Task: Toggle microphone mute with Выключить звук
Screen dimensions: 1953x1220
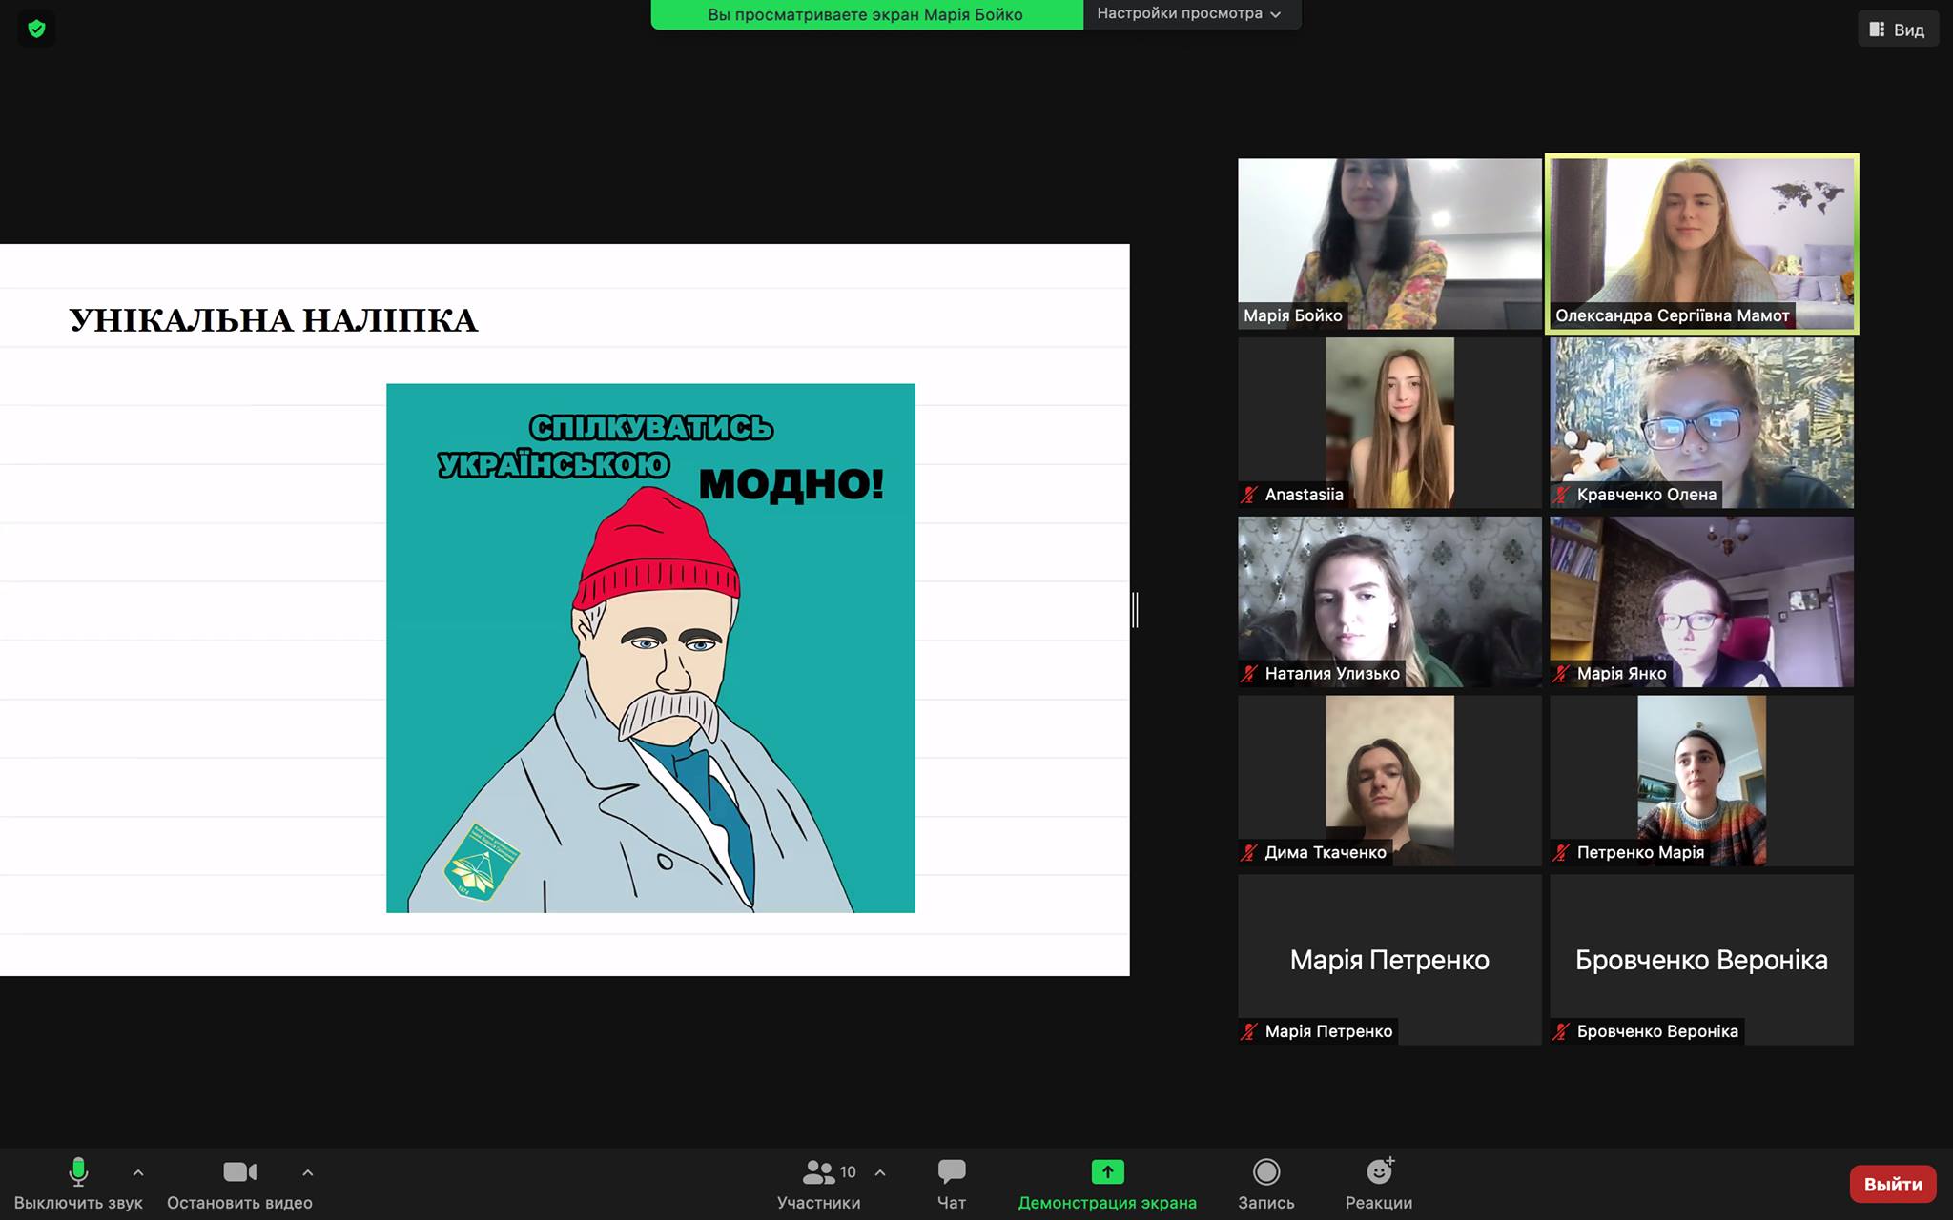Action: point(78,1171)
